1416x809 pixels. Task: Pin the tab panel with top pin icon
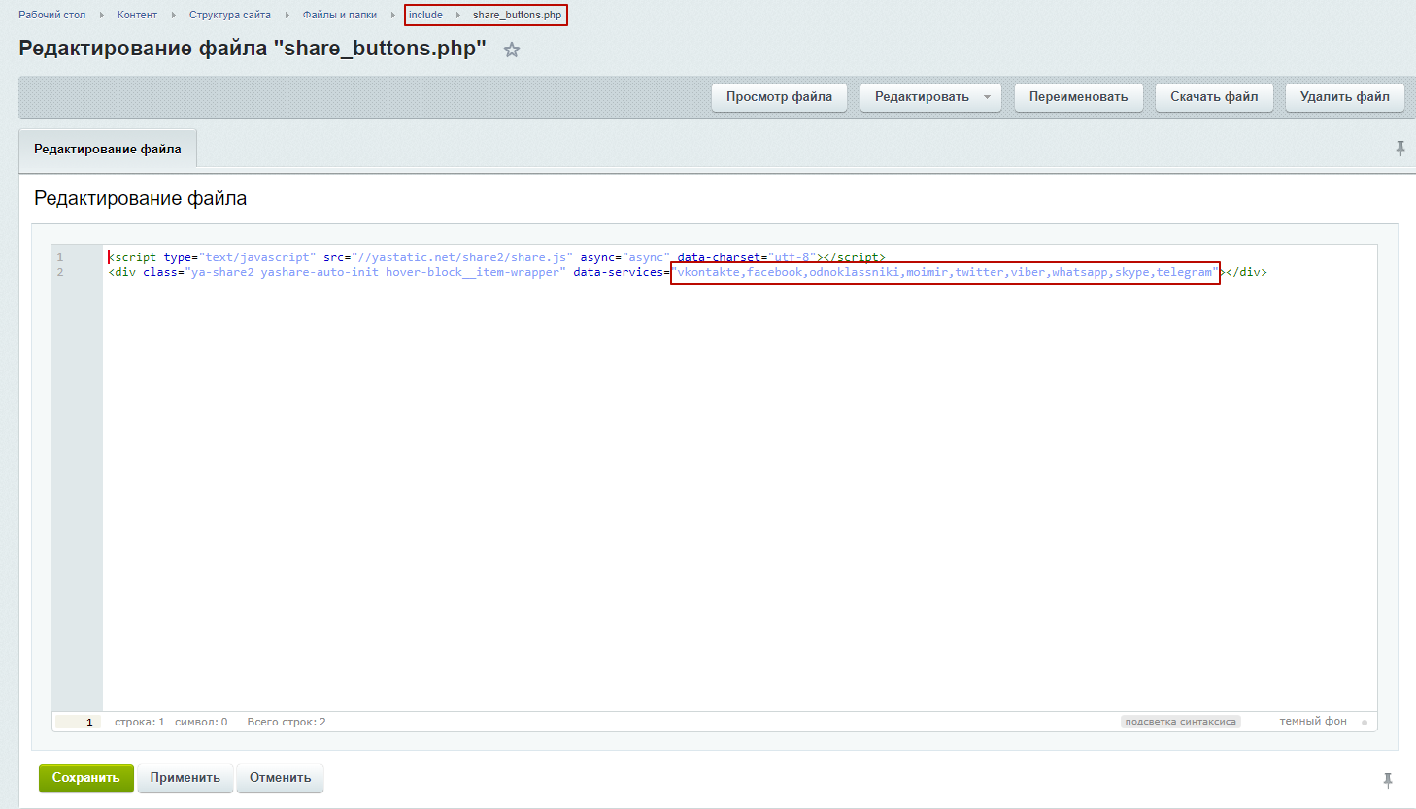(1400, 148)
